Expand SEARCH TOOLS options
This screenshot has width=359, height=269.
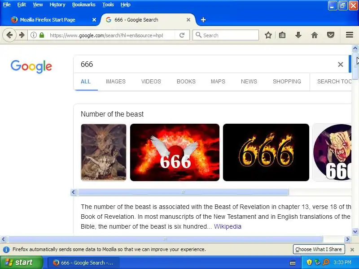(x=334, y=82)
